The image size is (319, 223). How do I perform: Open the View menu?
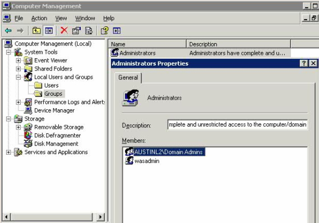tap(61, 18)
